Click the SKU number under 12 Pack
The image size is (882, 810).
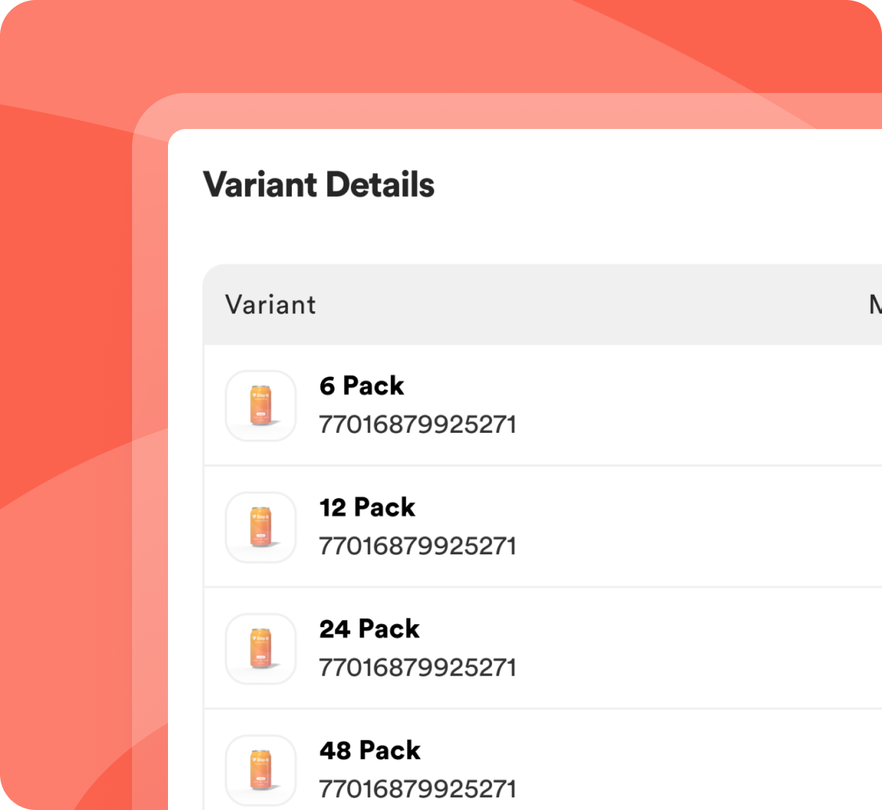[418, 547]
